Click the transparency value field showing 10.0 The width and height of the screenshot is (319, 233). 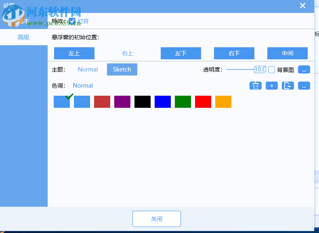click(x=260, y=69)
